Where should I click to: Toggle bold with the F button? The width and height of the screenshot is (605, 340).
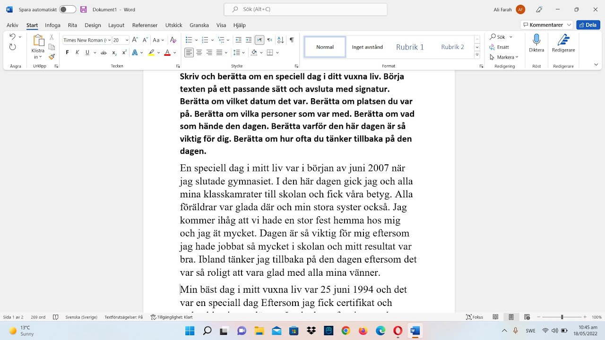67,52
